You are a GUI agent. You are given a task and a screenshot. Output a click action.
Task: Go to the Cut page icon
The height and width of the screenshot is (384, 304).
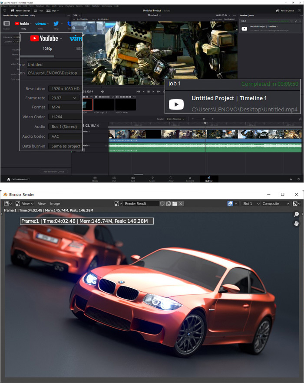coord(114,178)
